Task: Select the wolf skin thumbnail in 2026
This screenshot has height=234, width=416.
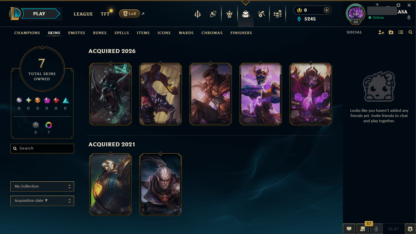Action: [x=110, y=94]
